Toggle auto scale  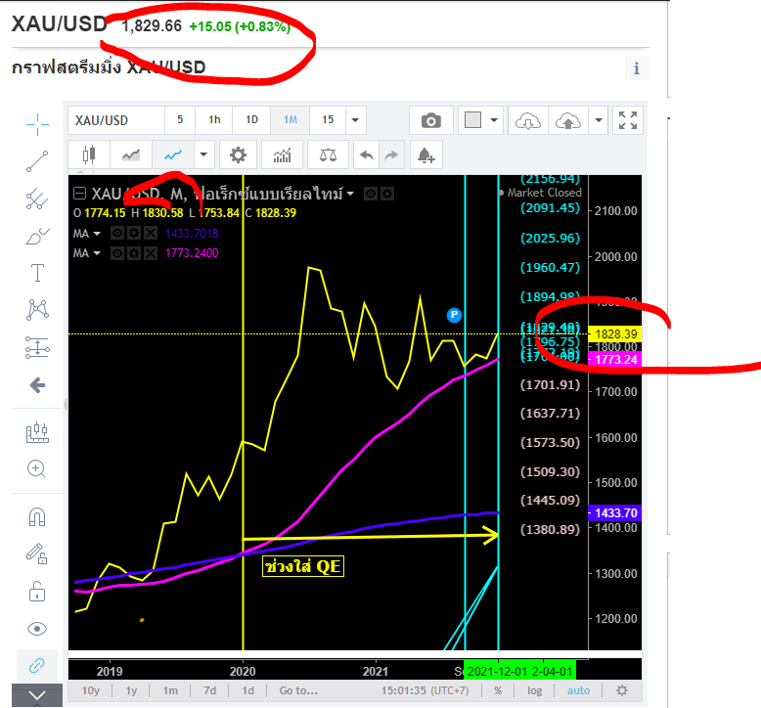[x=578, y=690]
